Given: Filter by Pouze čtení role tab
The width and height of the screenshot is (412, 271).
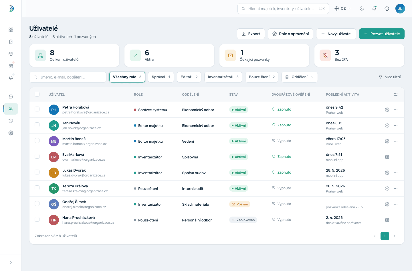Looking at the screenshot, I should (262, 77).
